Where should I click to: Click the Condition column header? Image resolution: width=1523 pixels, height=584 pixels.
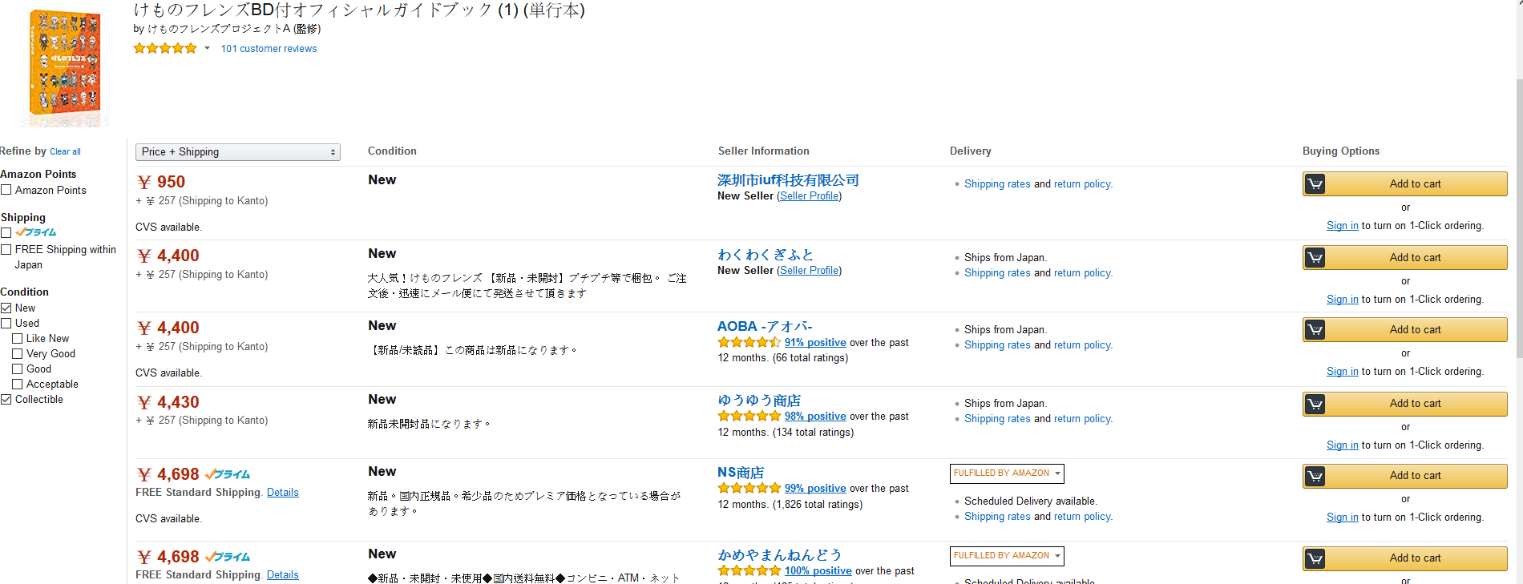point(392,151)
